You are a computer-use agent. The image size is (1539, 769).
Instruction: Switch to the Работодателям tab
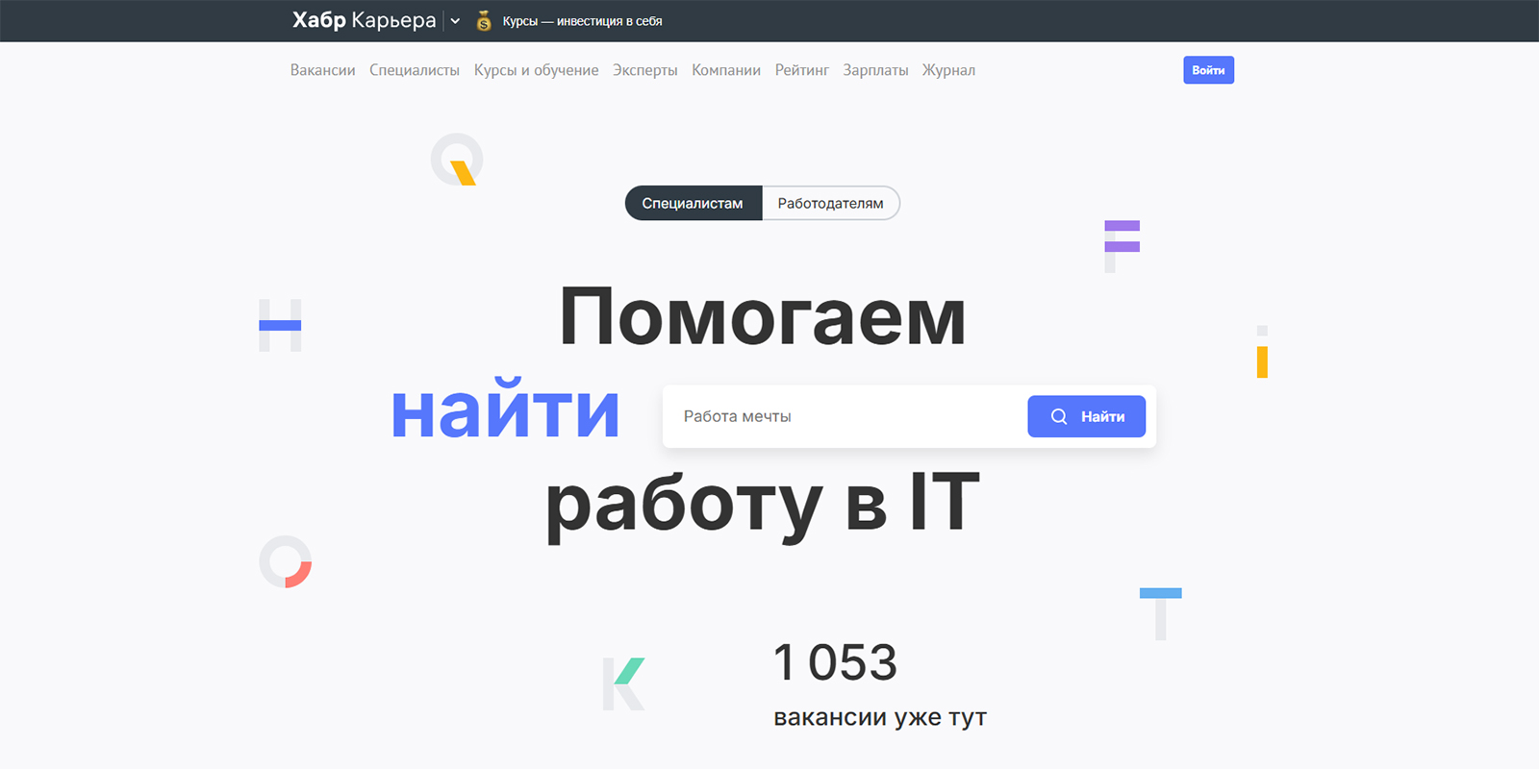pyautogui.click(x=831, y=203)
